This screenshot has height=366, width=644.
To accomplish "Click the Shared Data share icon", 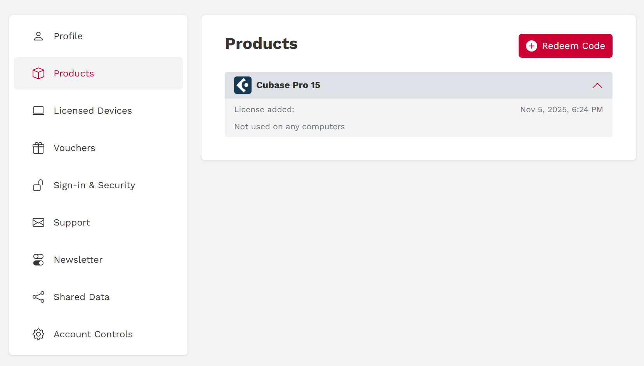I will (x=38, y=297).
